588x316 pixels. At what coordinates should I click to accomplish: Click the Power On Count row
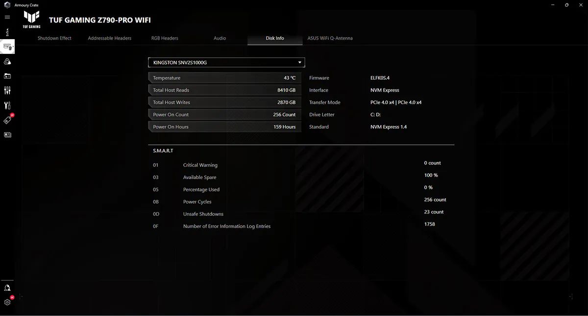coord(224,114)
